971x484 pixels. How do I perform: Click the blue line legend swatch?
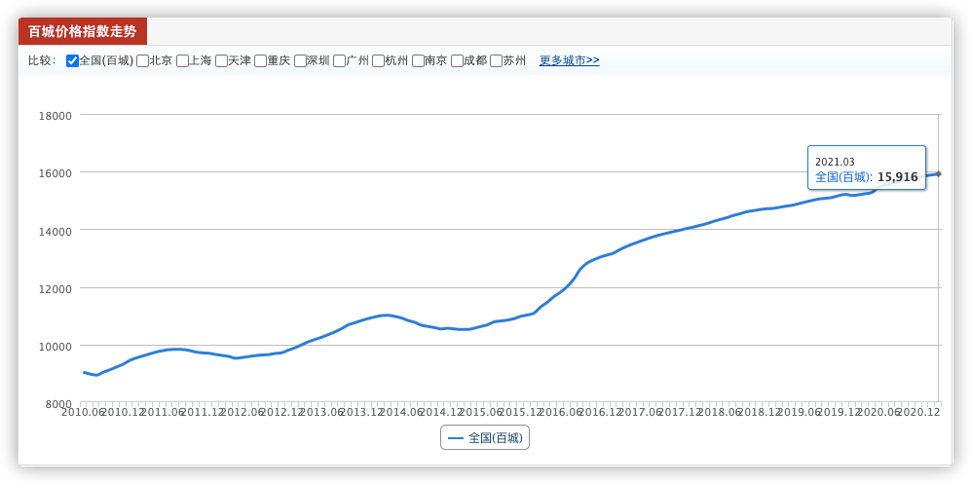pos(455,438)
